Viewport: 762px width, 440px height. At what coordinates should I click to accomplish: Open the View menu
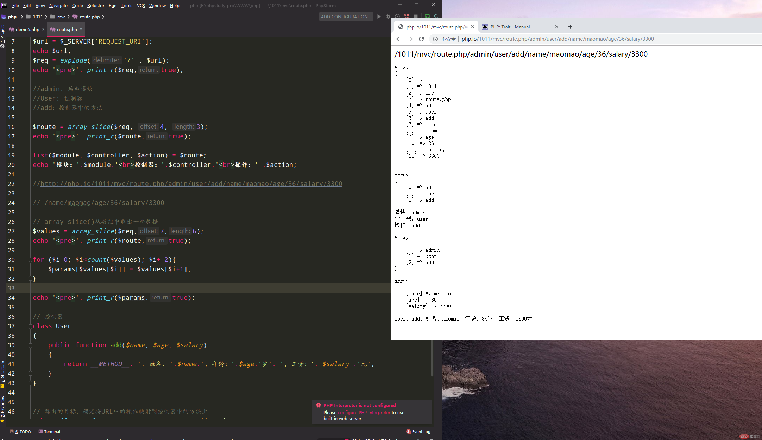coord(40,5)
